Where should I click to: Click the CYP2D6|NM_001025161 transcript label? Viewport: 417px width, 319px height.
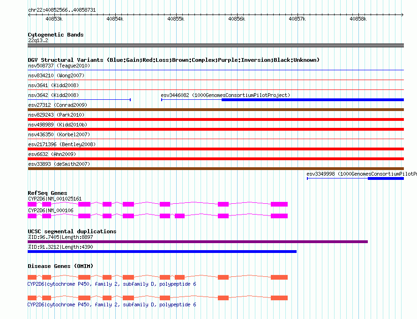click(x=55, y=199)
